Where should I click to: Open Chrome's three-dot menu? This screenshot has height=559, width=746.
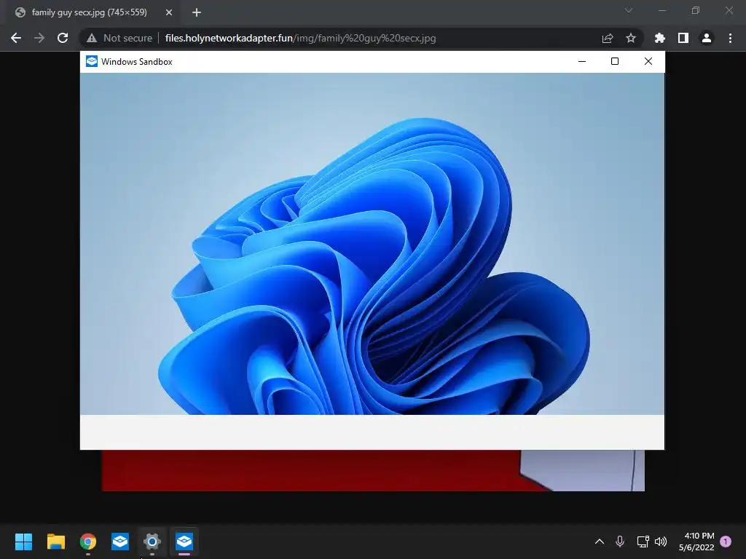point(730,38)
